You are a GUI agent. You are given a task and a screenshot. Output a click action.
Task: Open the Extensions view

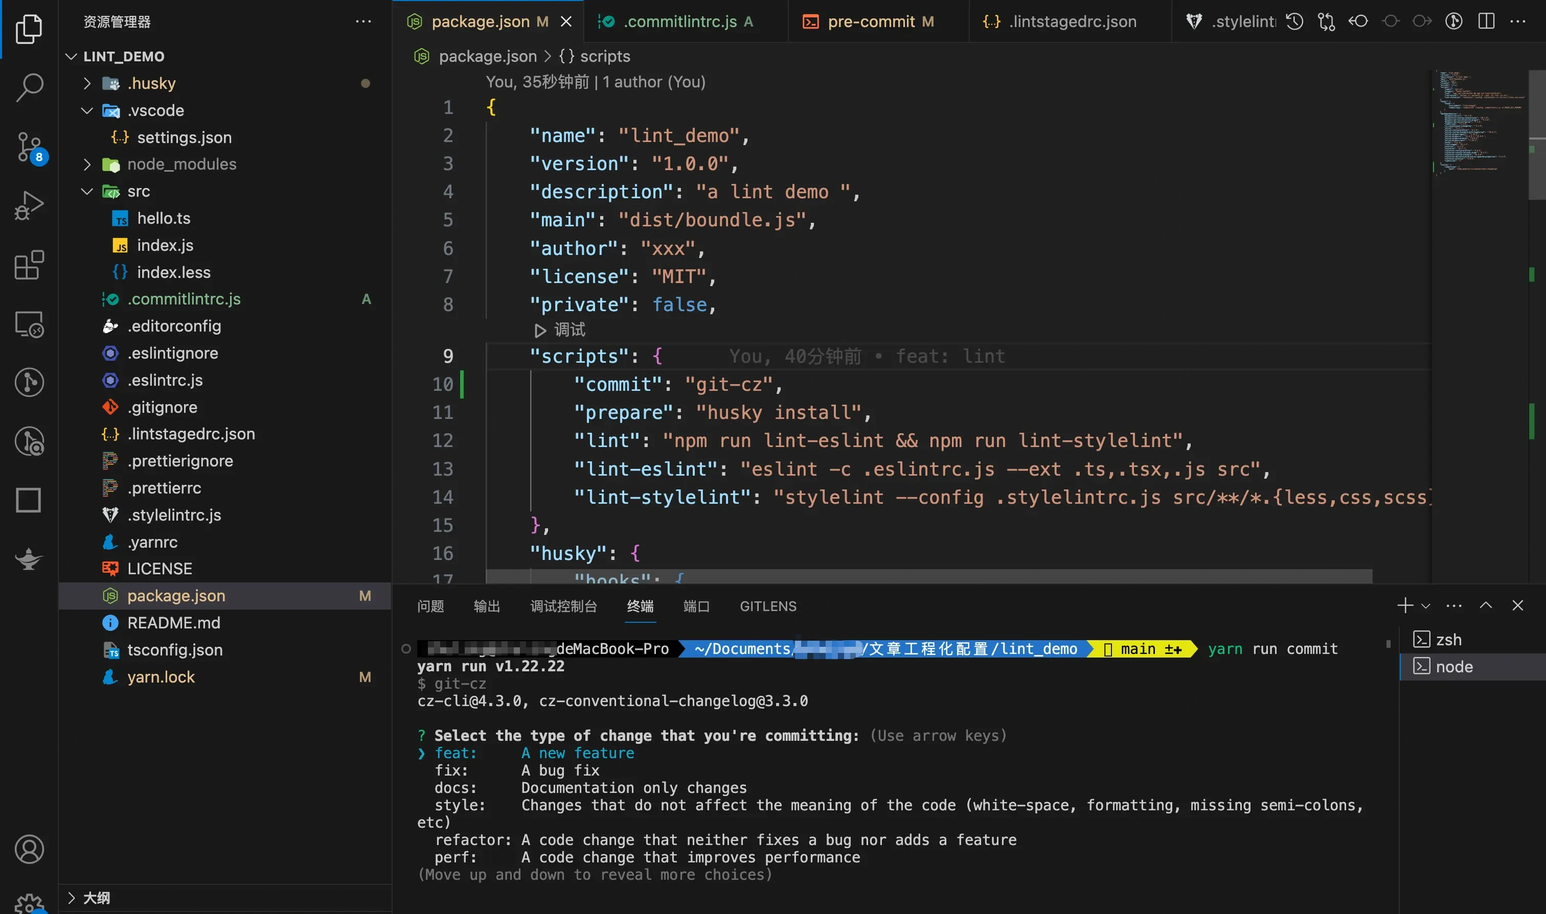(29, 265)
